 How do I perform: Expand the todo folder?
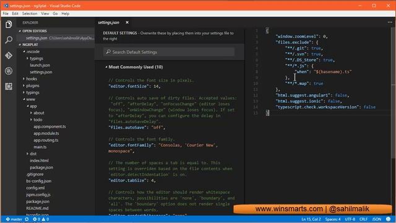pos(31,120)
